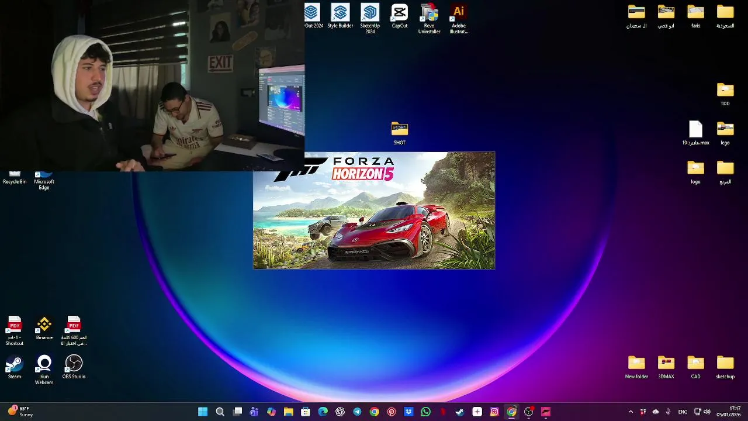Open ChatGPT from the taskbar
This screenshot has width=748, height=421.
[340, 412]
